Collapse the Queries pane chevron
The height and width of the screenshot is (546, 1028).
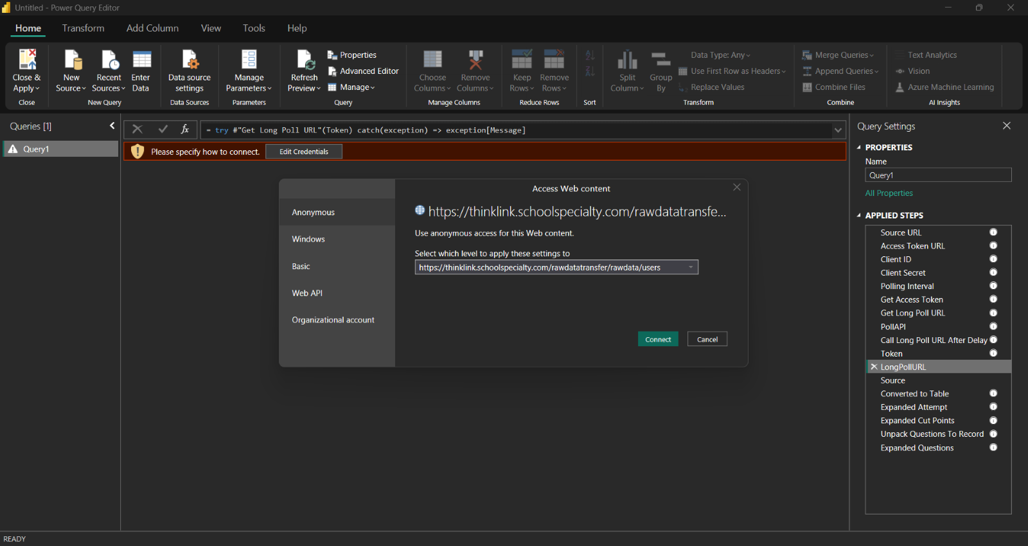click(x=112, y=126)
